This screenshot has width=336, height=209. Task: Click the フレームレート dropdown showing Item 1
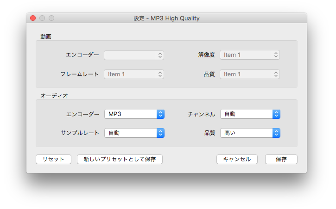(x=134, y=74)
